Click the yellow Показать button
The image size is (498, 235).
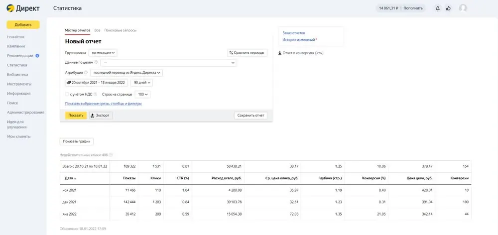click(x=76, y=116)
